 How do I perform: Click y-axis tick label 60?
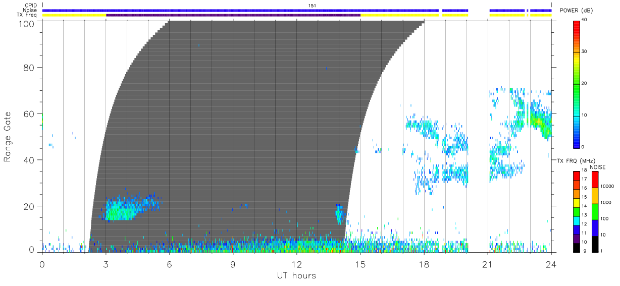click(29, 113)
